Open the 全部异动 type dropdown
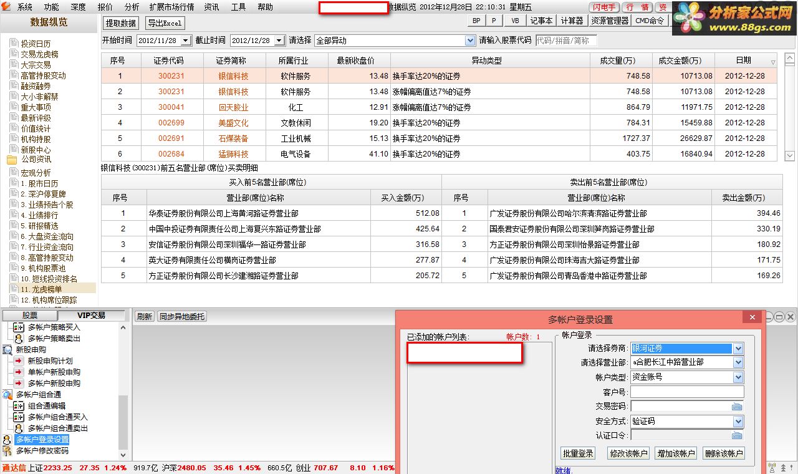Viewport: 798px width, 474px height. [470, 41]
